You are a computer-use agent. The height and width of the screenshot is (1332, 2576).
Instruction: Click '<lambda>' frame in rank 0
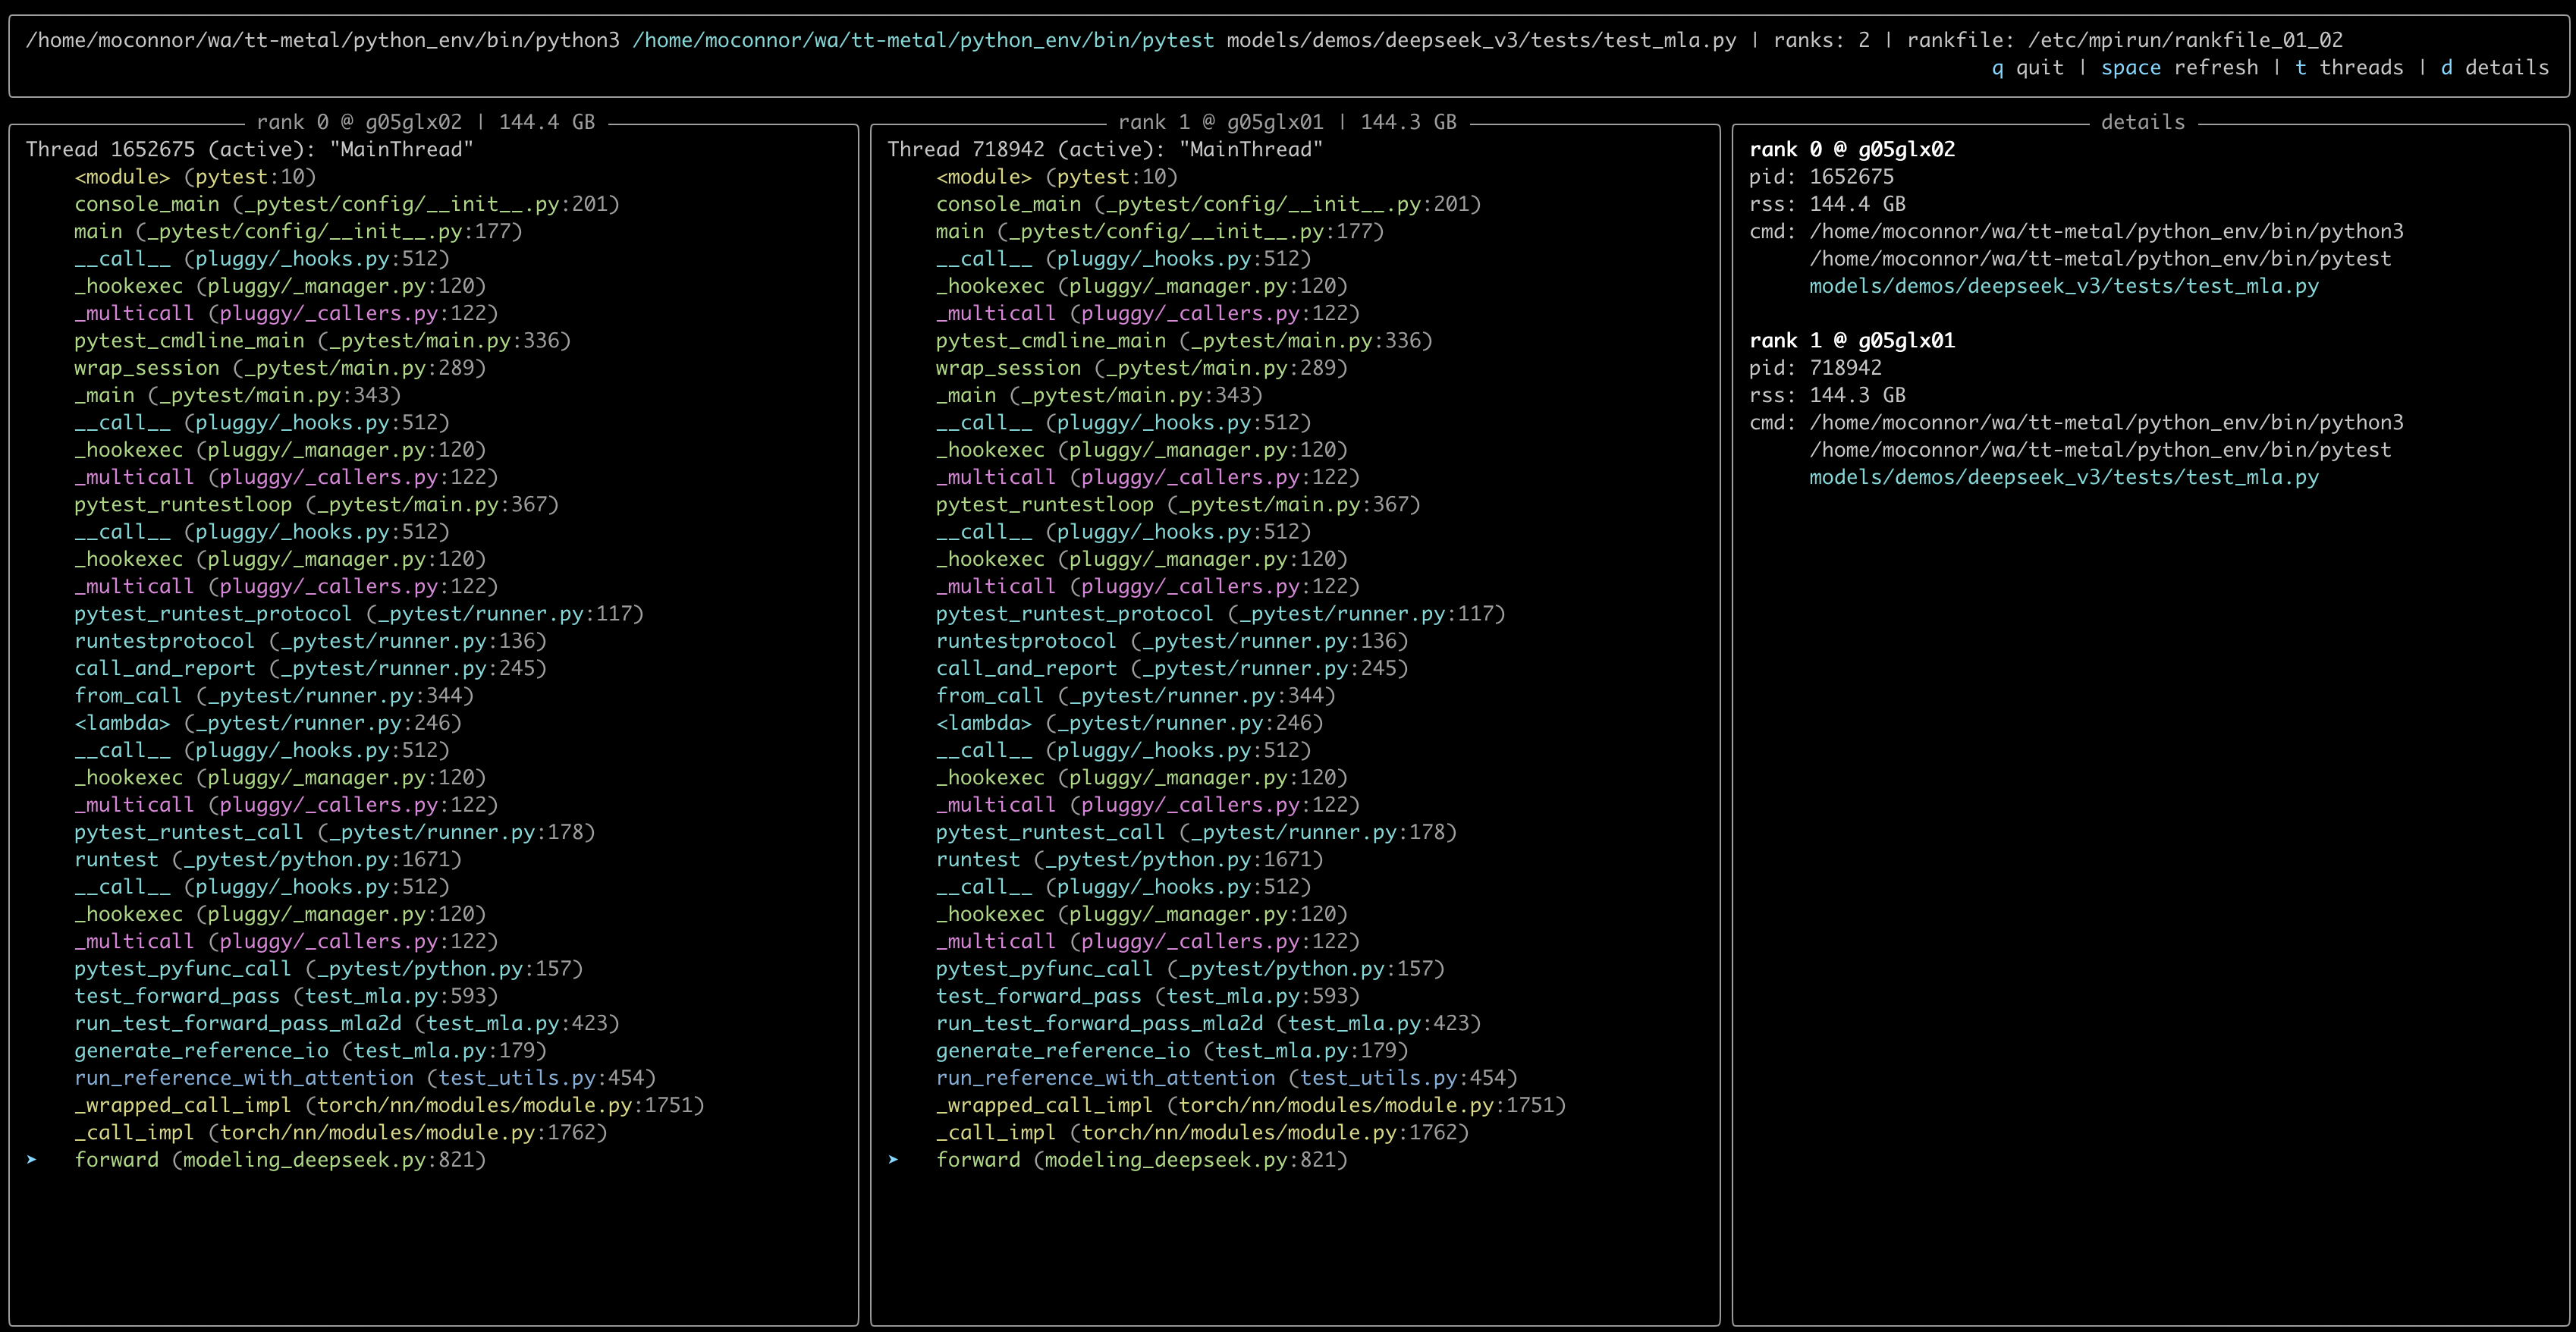point(268,723)
